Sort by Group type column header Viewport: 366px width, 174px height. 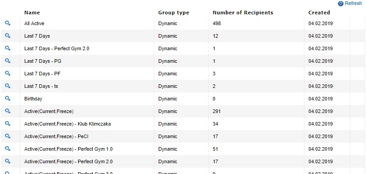(174, 13)
